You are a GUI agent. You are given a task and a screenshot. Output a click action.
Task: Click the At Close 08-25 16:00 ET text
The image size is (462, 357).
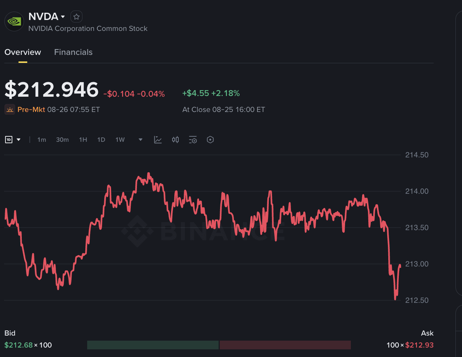[224, 109]
